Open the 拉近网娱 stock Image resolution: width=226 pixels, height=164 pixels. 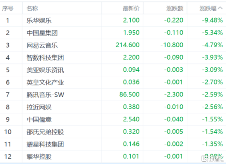[39, 107]
